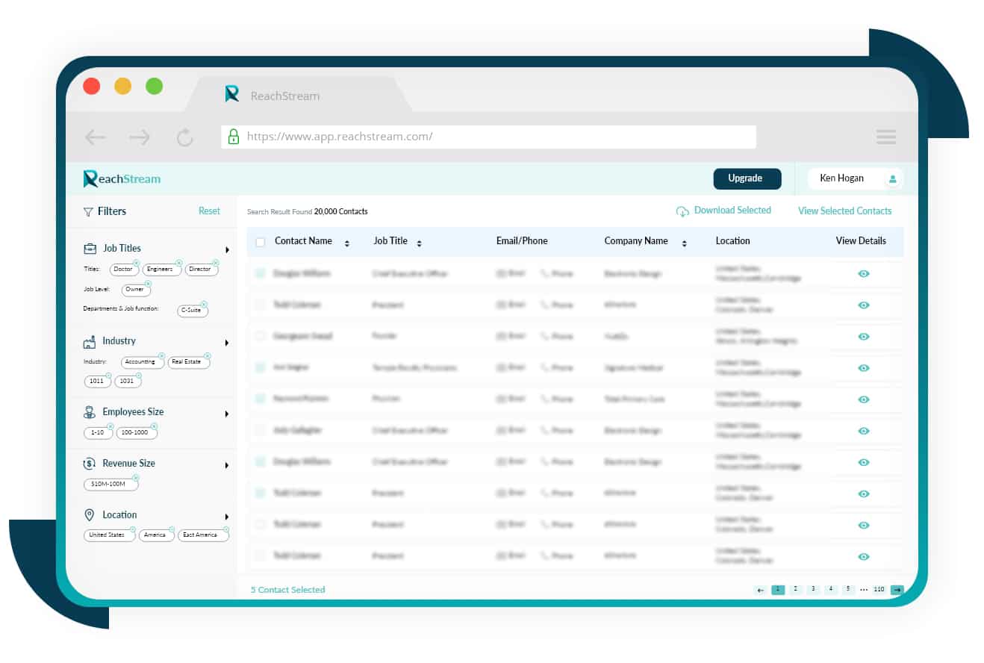Viewport: 984px width, 663px height.
Task: Sort by Job Title column
Action: (x=420, y=243)
